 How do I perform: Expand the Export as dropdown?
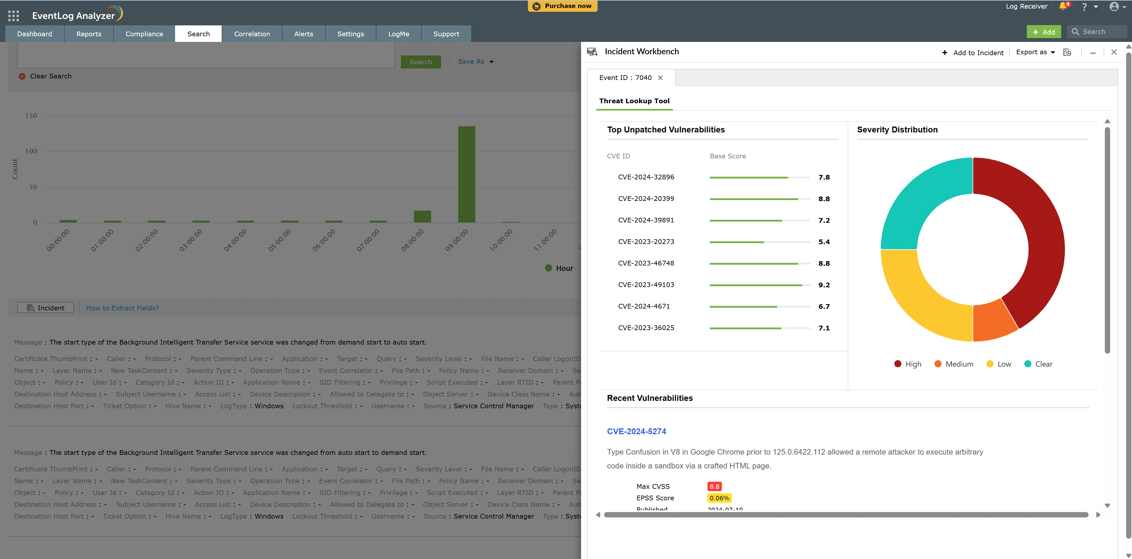point(1035,52)
